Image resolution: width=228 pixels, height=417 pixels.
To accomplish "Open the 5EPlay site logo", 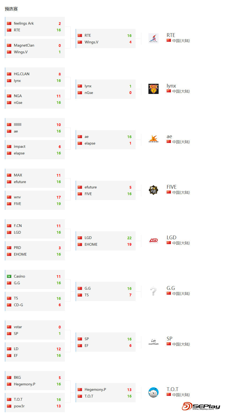I will pyautogui.click(x=201, y=406).
